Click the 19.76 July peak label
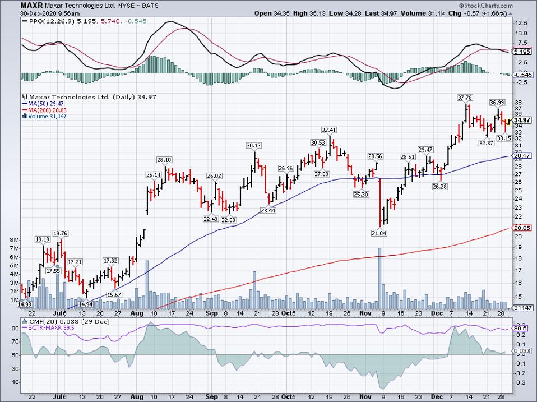The height and width of the screenshot is (402, 537). pos(61,234)
